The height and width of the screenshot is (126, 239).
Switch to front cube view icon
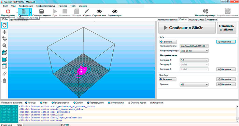pyautogui.click(x=4, y=59)
